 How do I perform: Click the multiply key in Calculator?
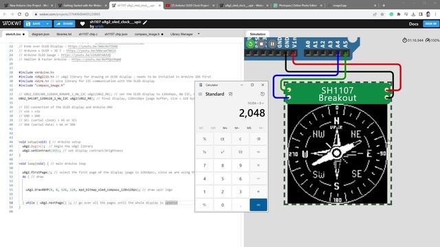coord(258,165)
